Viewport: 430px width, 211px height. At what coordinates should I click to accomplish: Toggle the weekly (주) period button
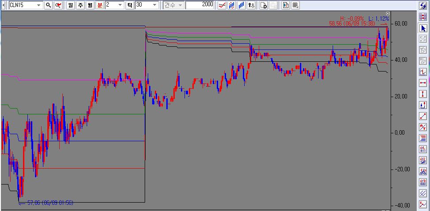pyautogui.click(x=80, y=5)
